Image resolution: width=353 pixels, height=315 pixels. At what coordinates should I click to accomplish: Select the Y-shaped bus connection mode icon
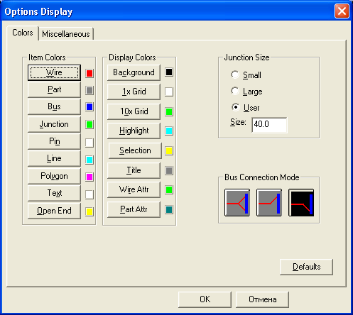click(237, 203)
